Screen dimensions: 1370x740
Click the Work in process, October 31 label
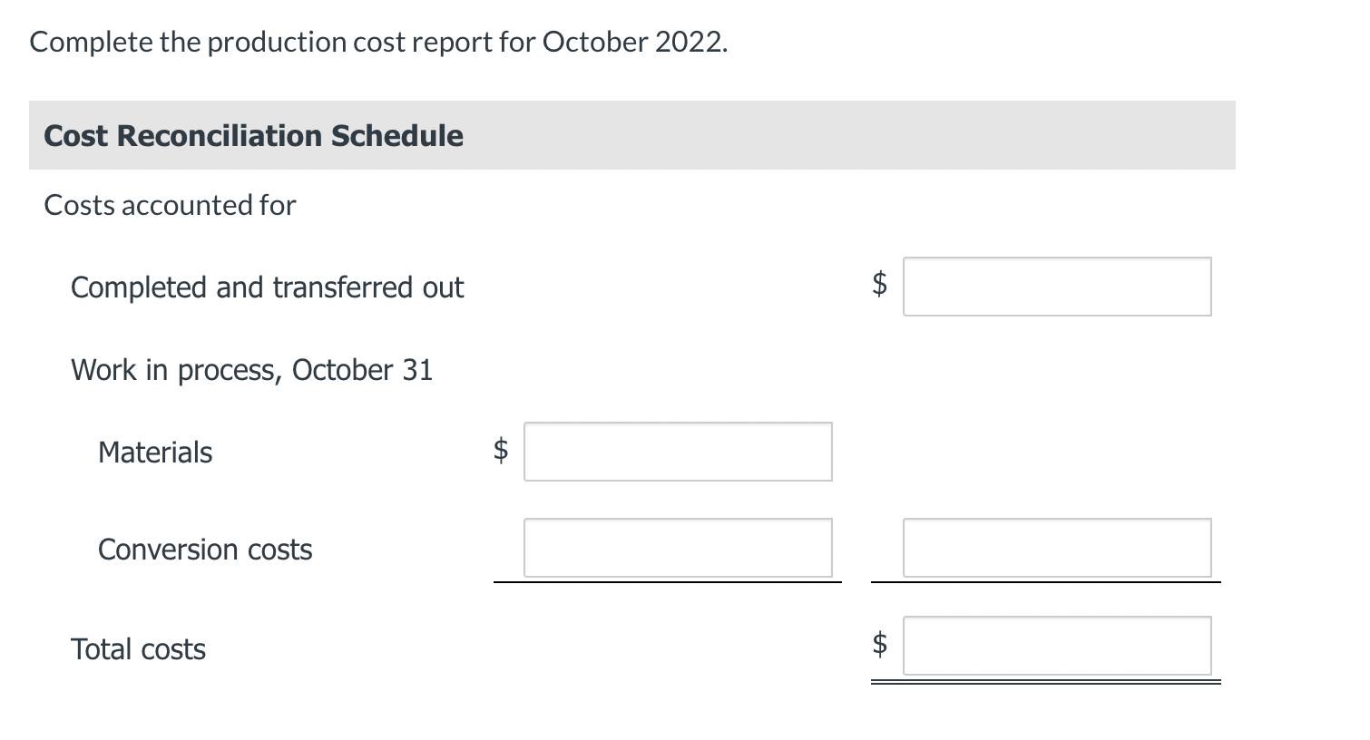pos(253,370)
